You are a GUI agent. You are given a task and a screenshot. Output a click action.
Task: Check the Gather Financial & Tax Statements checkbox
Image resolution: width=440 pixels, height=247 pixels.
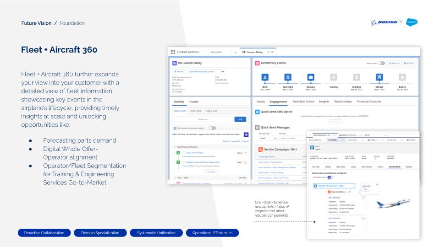tap(184, 162)
